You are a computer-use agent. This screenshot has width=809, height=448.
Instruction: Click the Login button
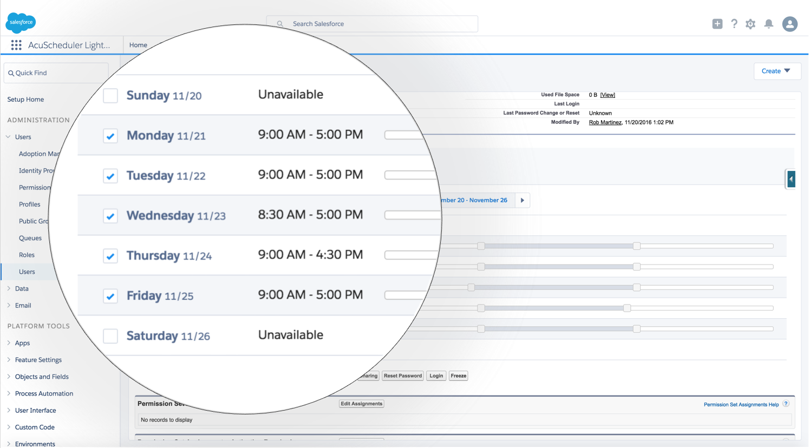436,375
